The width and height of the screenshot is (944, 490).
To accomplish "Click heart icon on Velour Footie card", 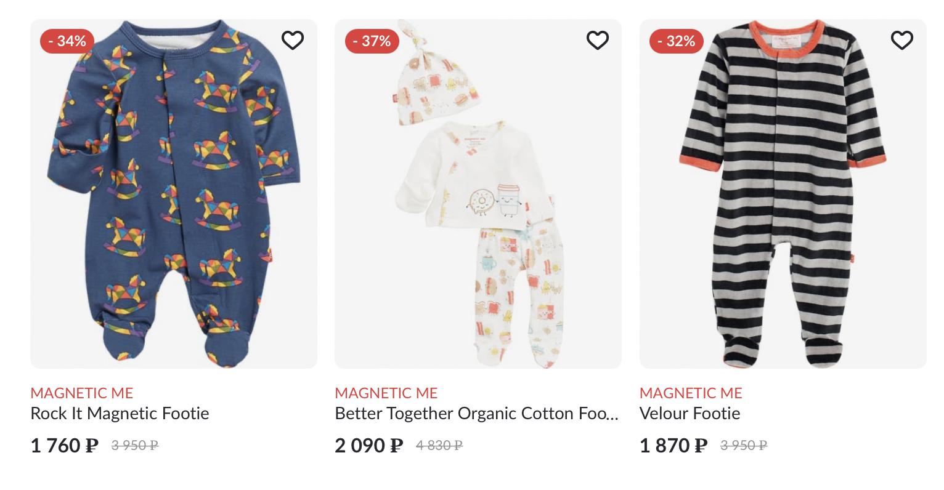I will 902,41.
